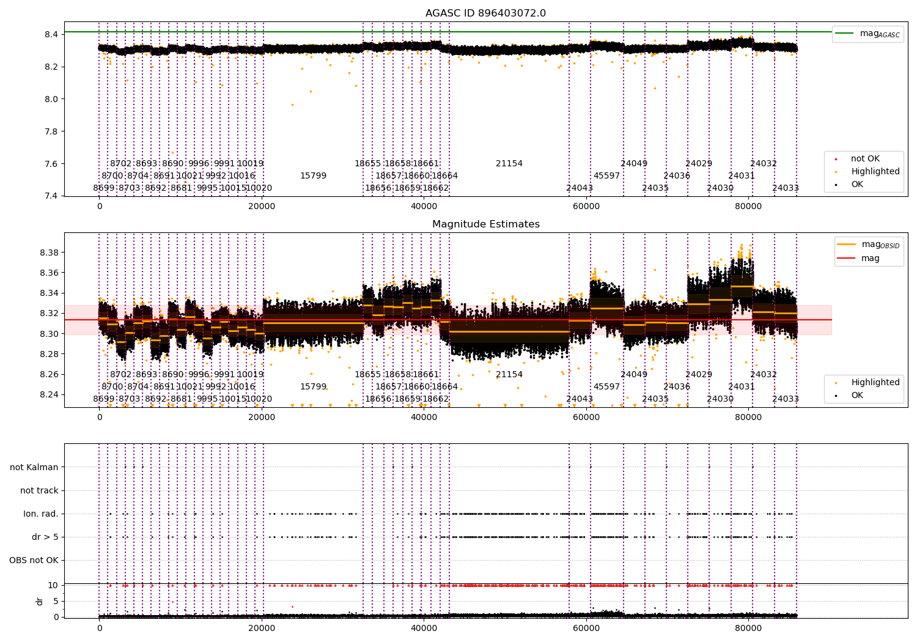
Task: Click obsid label 15799 in the middle plot
Action: pyautogui.click(x=313, y=387)
